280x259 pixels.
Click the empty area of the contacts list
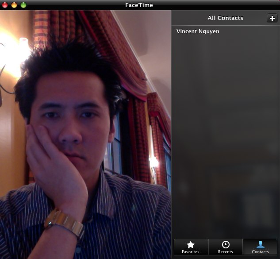click(x=225, y=133)
